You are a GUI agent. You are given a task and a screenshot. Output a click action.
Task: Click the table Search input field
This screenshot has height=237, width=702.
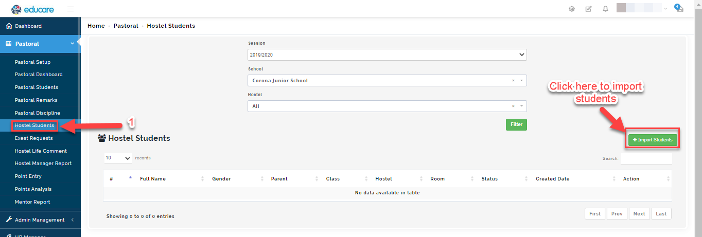[646, 158]
